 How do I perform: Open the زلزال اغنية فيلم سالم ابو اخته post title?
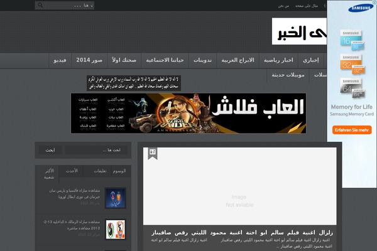[242, 233]
